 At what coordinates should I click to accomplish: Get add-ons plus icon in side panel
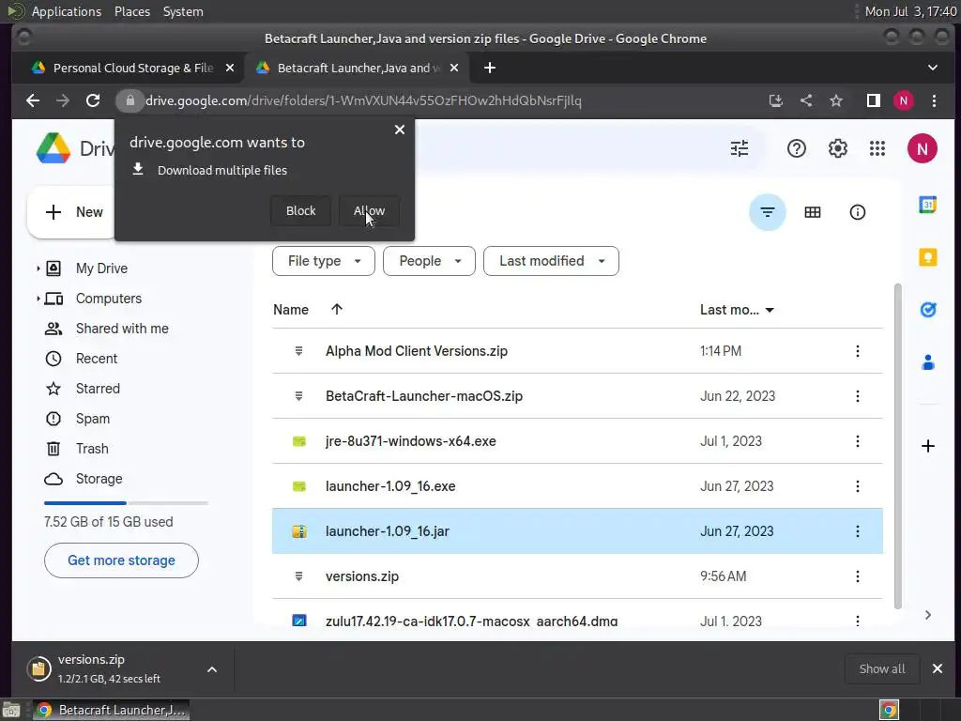(x=927, y=446)
